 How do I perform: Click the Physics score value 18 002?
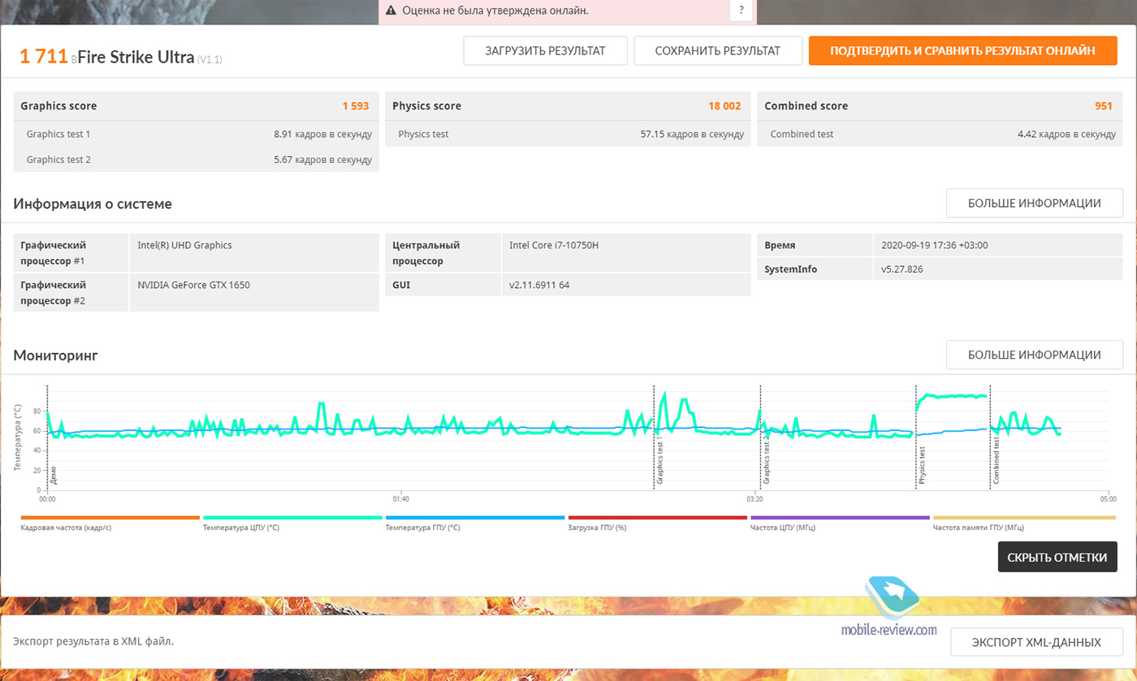pyautogui.click(x=725, y=106)
